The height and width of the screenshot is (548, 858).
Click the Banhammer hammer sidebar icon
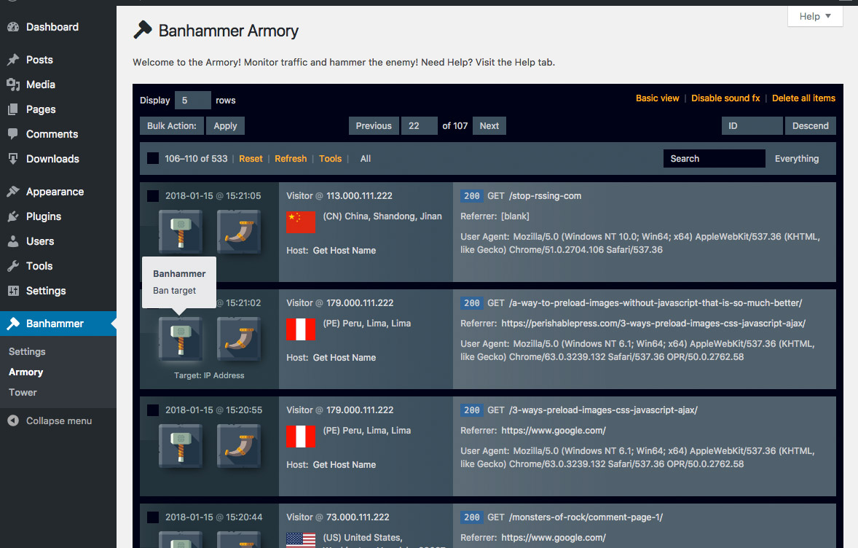13,324
